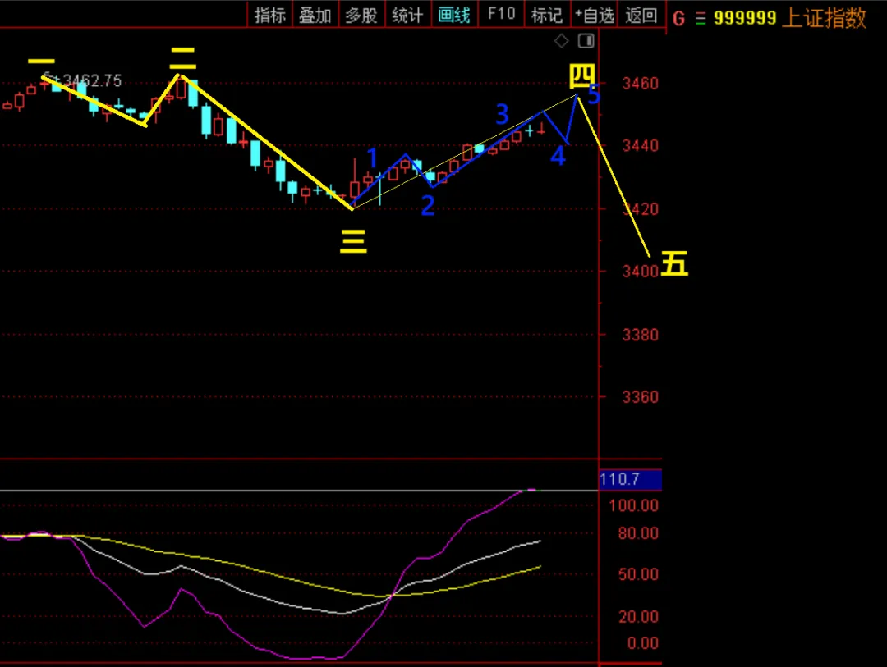Toggle the side panel layout icon
Viewport: 887px width, 667px height.
(x=586, y=41)
